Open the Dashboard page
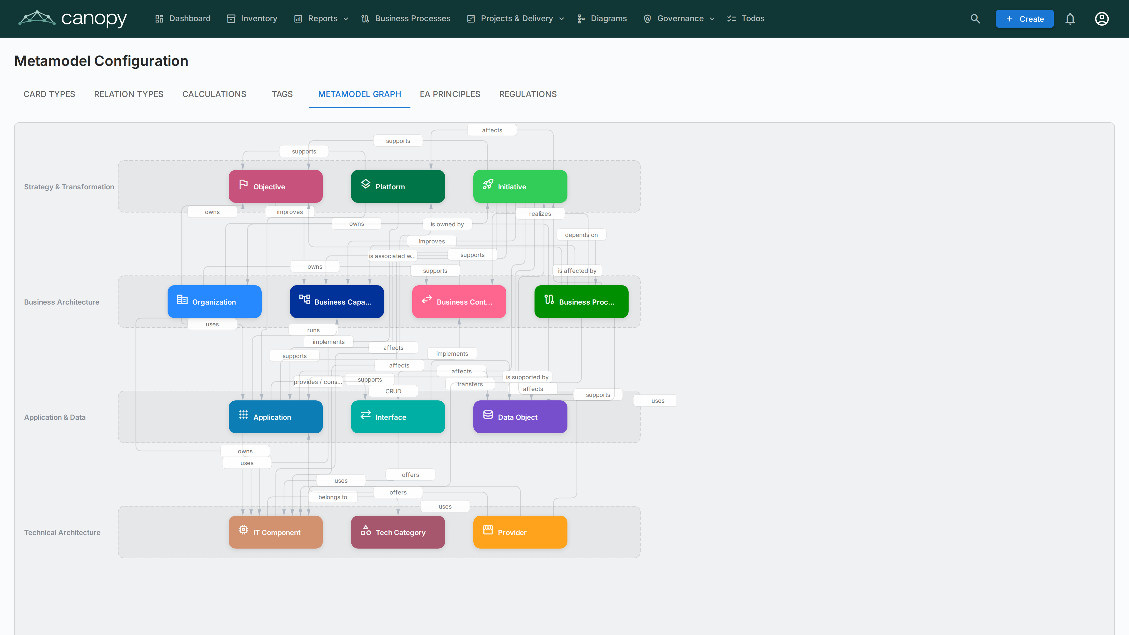 (x=183, y=19)
